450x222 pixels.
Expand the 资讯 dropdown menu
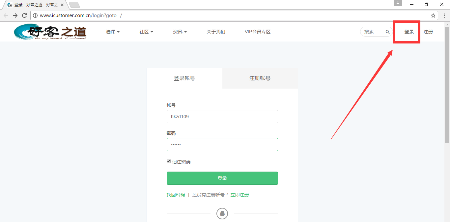pos(180,32)
